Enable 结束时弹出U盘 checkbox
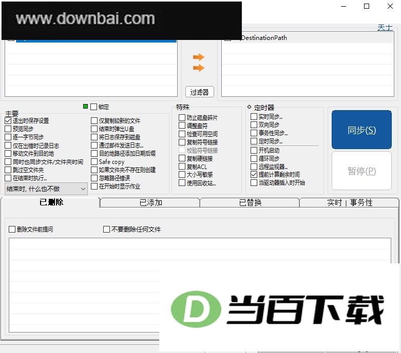 (94, 129)
